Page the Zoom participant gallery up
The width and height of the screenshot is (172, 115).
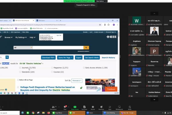point(154,14)
